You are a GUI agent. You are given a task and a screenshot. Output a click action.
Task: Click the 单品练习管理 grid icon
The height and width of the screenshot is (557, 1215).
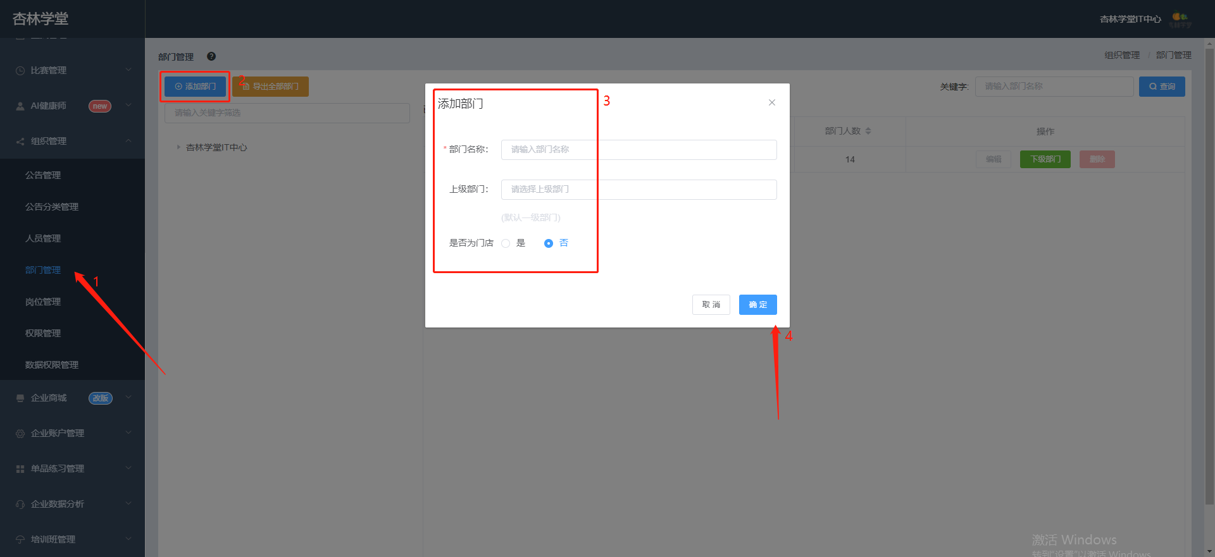pyautogui.click(x=20, y=468)
